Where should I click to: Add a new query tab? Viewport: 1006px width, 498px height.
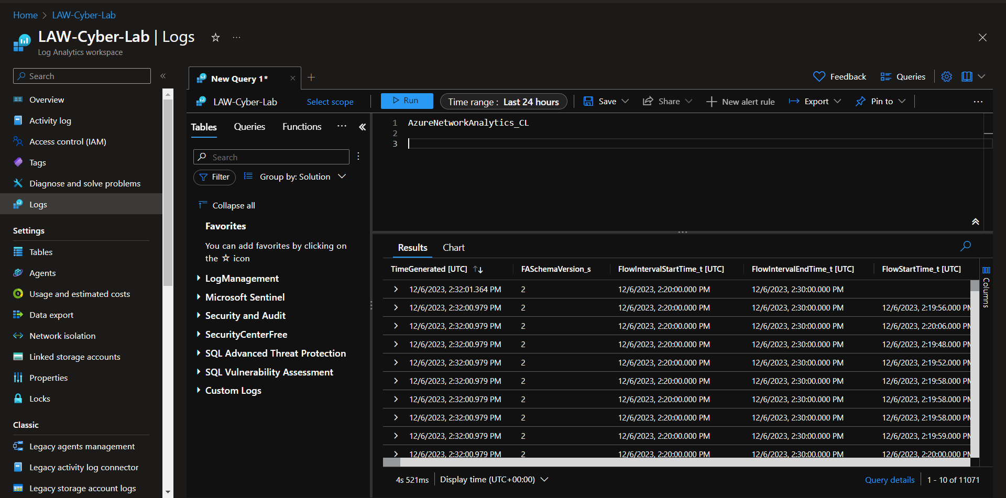(x=311, y=78)
